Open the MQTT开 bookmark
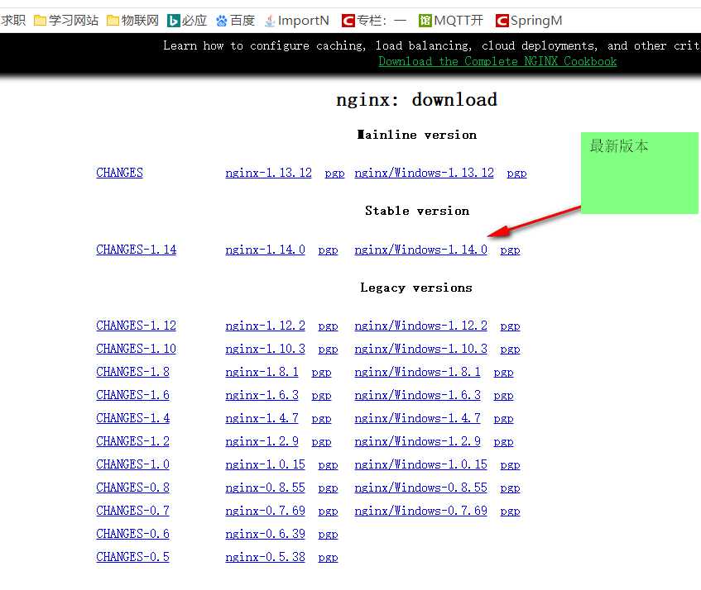 (x=450, y=21)
